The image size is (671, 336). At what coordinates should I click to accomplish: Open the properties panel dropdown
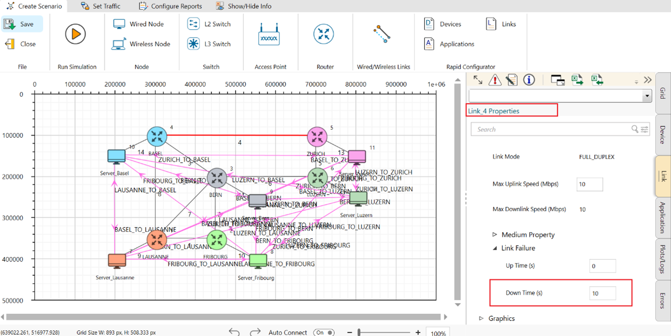pos(647,96)
